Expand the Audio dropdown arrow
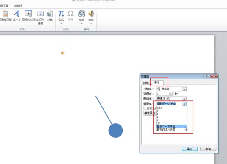Screen dimensions: 227x164 click(x=91, y=23)
